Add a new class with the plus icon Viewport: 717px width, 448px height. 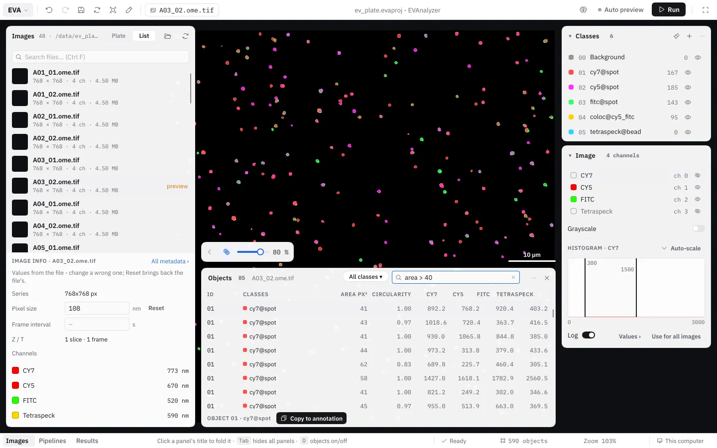(689, 36)
